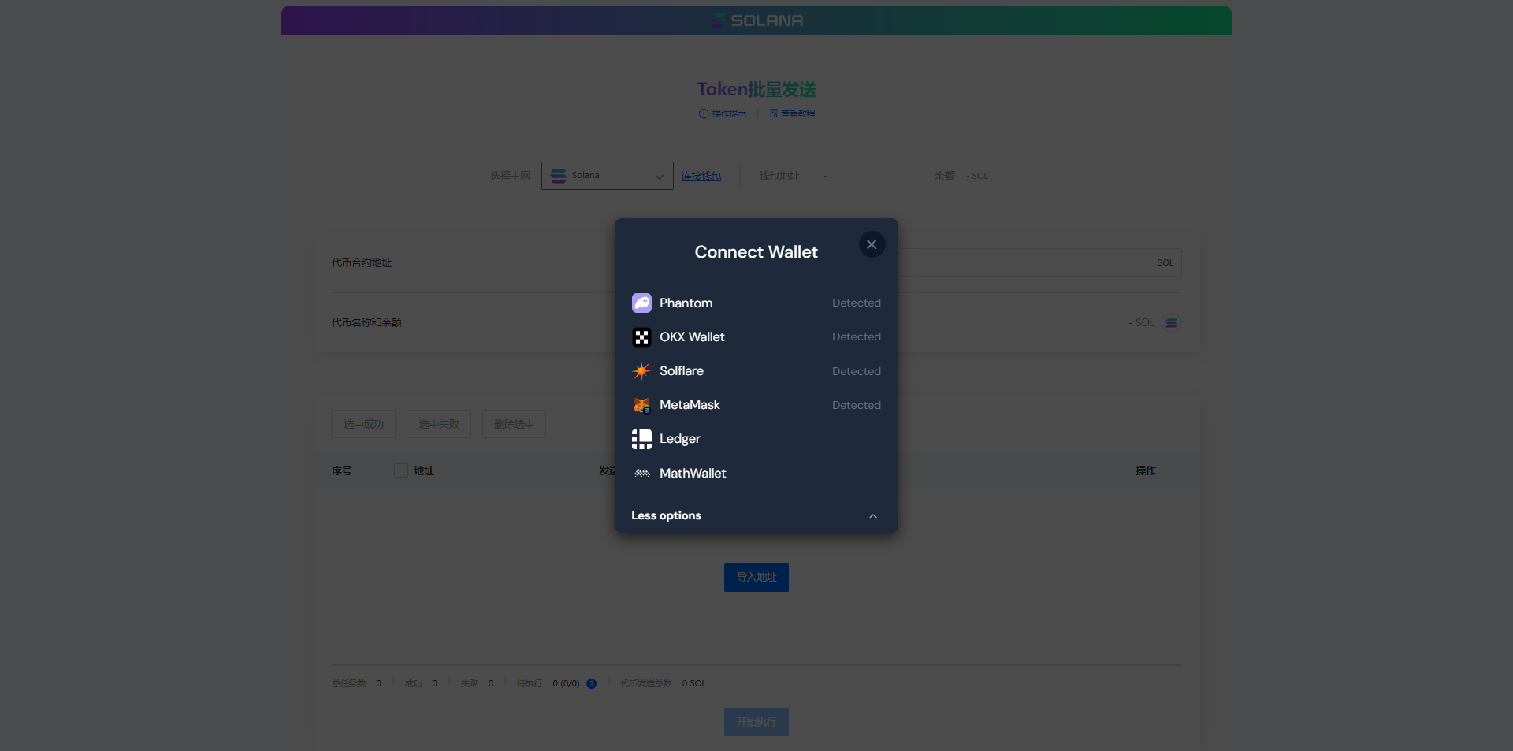Click the 导入地址 import address button

[756, 578]
